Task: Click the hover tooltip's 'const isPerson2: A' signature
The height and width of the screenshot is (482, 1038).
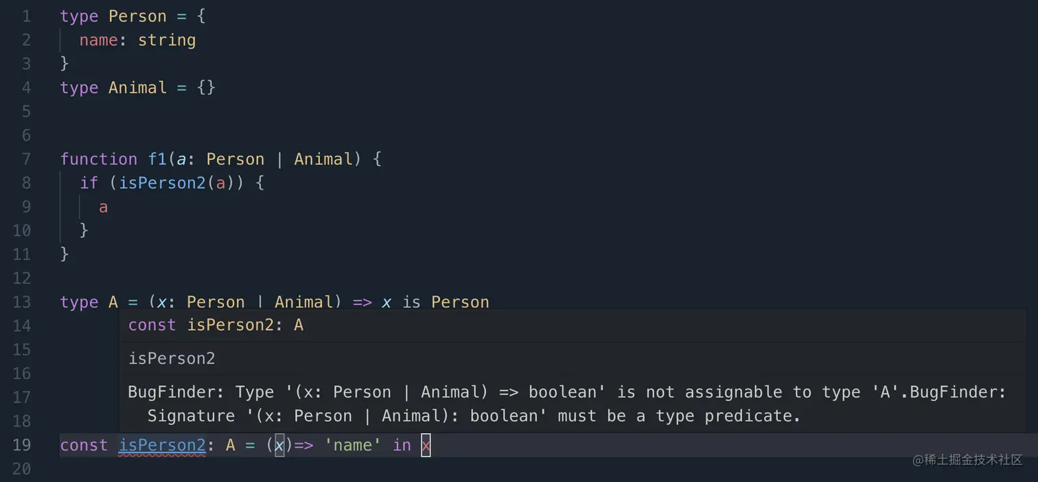Action: pyautogui.click(x=216, y=325)
